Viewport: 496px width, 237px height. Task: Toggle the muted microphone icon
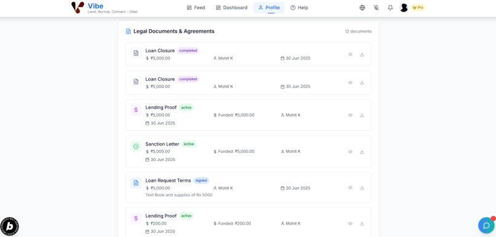(x=376, y=7)
